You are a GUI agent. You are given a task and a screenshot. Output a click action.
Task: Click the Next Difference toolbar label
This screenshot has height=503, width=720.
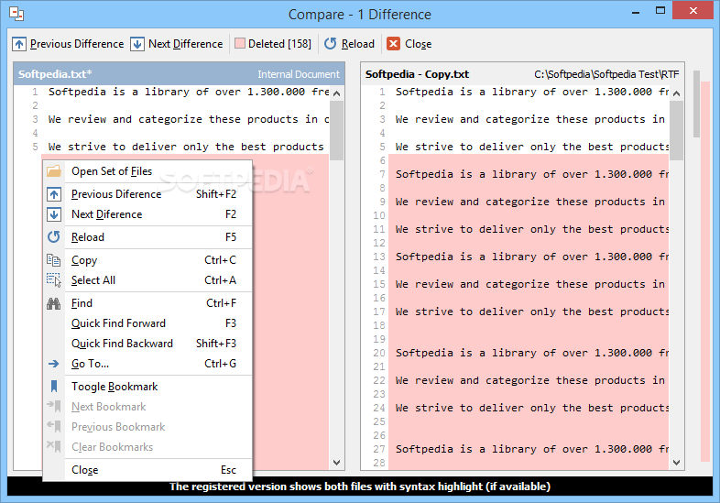pos(186,44)
